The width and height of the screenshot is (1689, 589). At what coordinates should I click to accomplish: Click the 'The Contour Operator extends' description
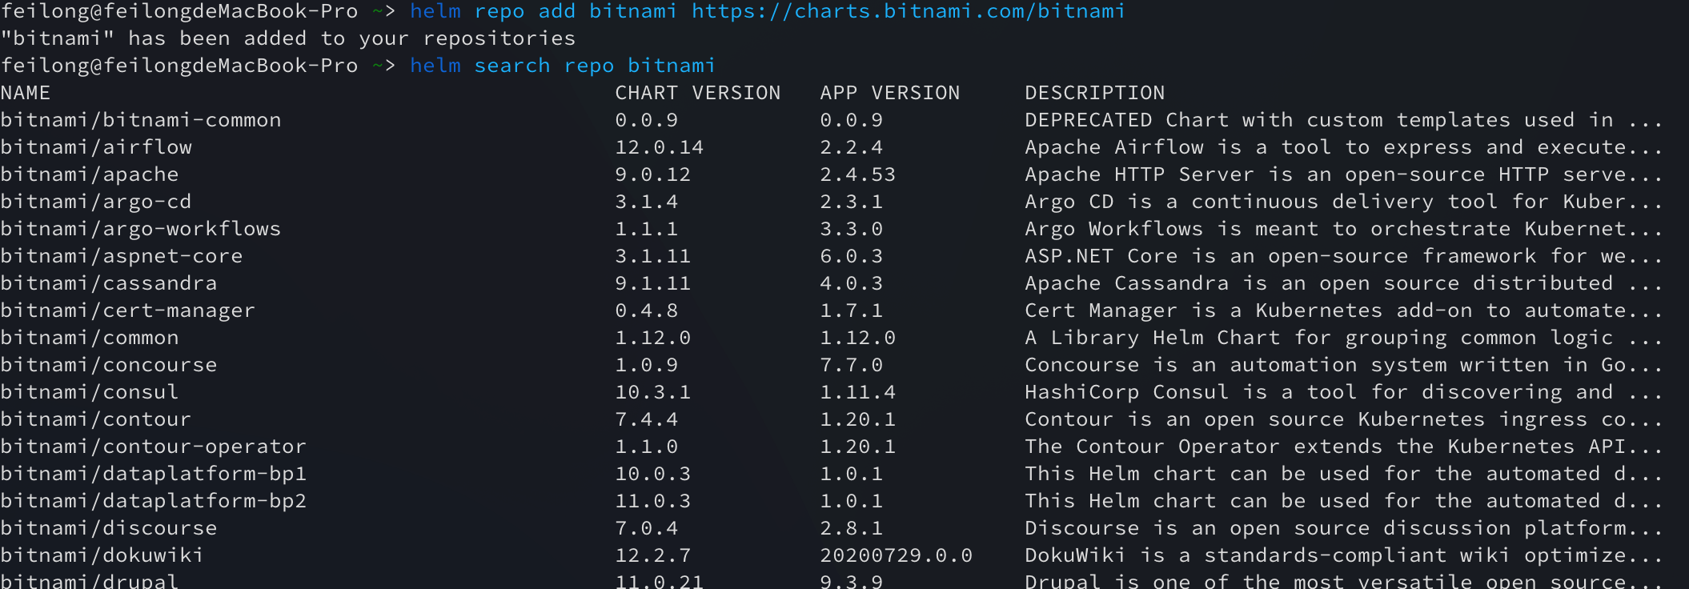click(x=1345, y=447)
